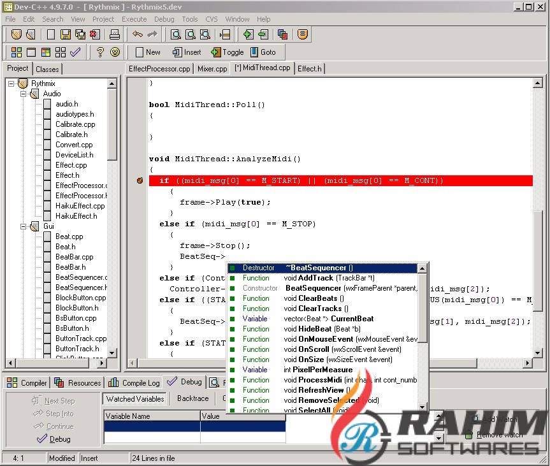Click the Compile colored grid icon
550x466 pixels.
[x=17, y=52]
